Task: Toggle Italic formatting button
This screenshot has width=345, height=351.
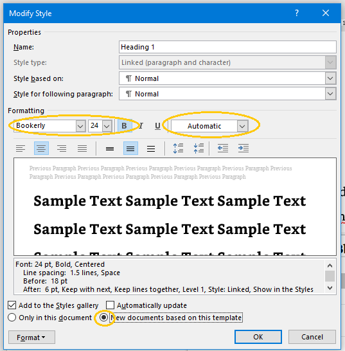Action: tap(141, 126)
